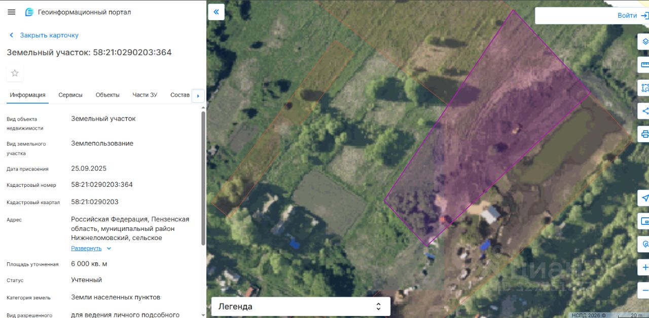Viewport: 649px width, 318px height.
Task: Click back chevron beside Закрыть карточку
Action: click(x=11, y=35)
